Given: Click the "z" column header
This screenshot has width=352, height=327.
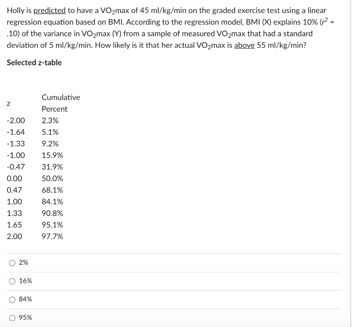Looking at the screenshot, I should (9, 104).
